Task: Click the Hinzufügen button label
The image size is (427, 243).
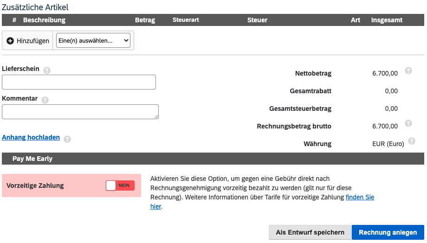Action: pos(32,41)
